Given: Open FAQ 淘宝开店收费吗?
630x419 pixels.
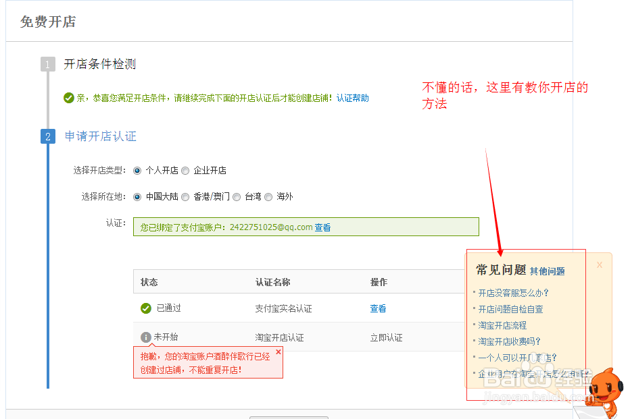Looking at the screenshot, I should pyautogui.click(x=510, y=341).
